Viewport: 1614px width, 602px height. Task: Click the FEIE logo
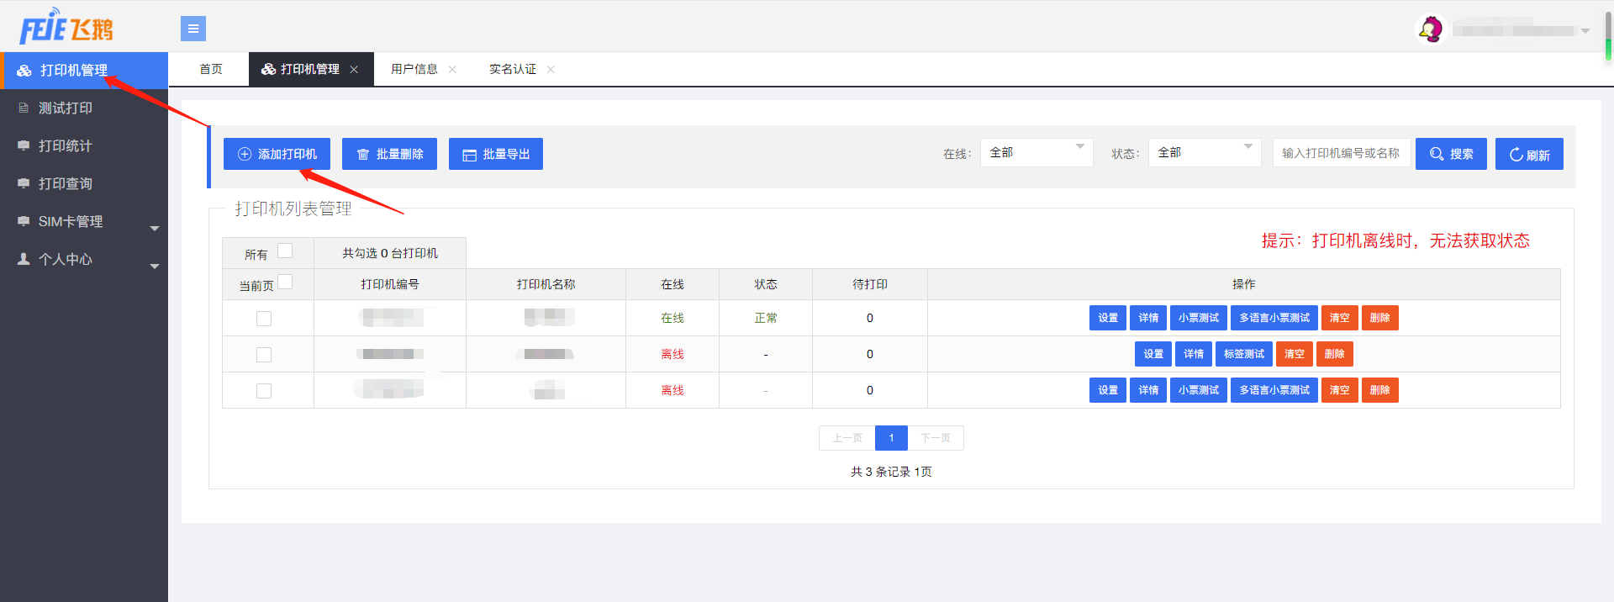[x=66, y=28]
